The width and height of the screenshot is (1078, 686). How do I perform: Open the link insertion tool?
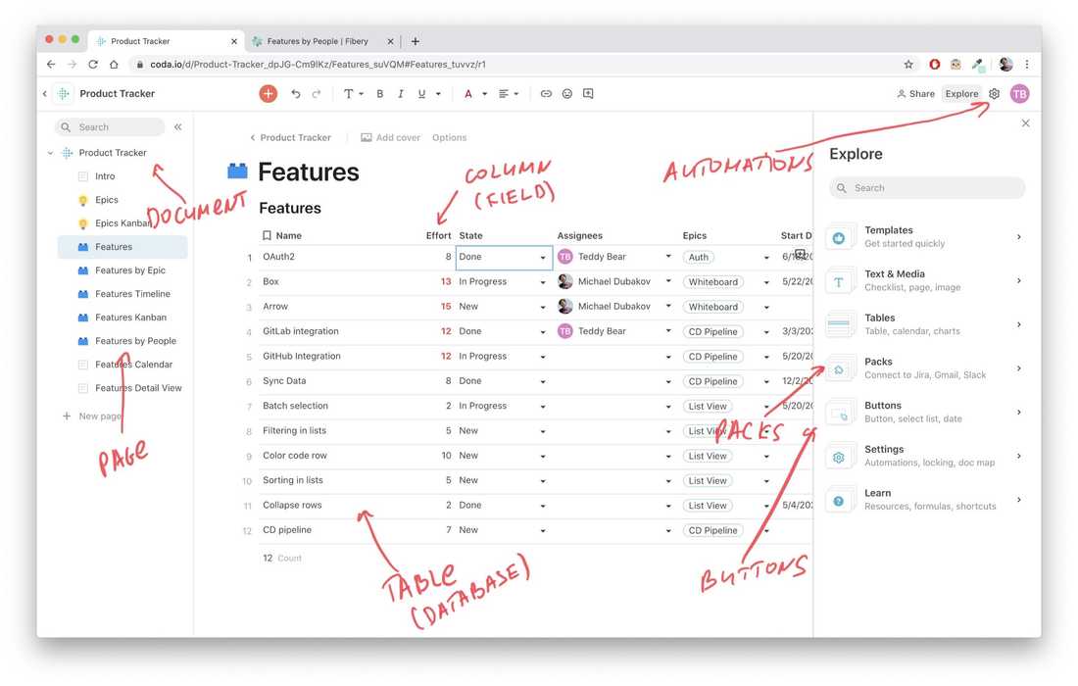546,93
